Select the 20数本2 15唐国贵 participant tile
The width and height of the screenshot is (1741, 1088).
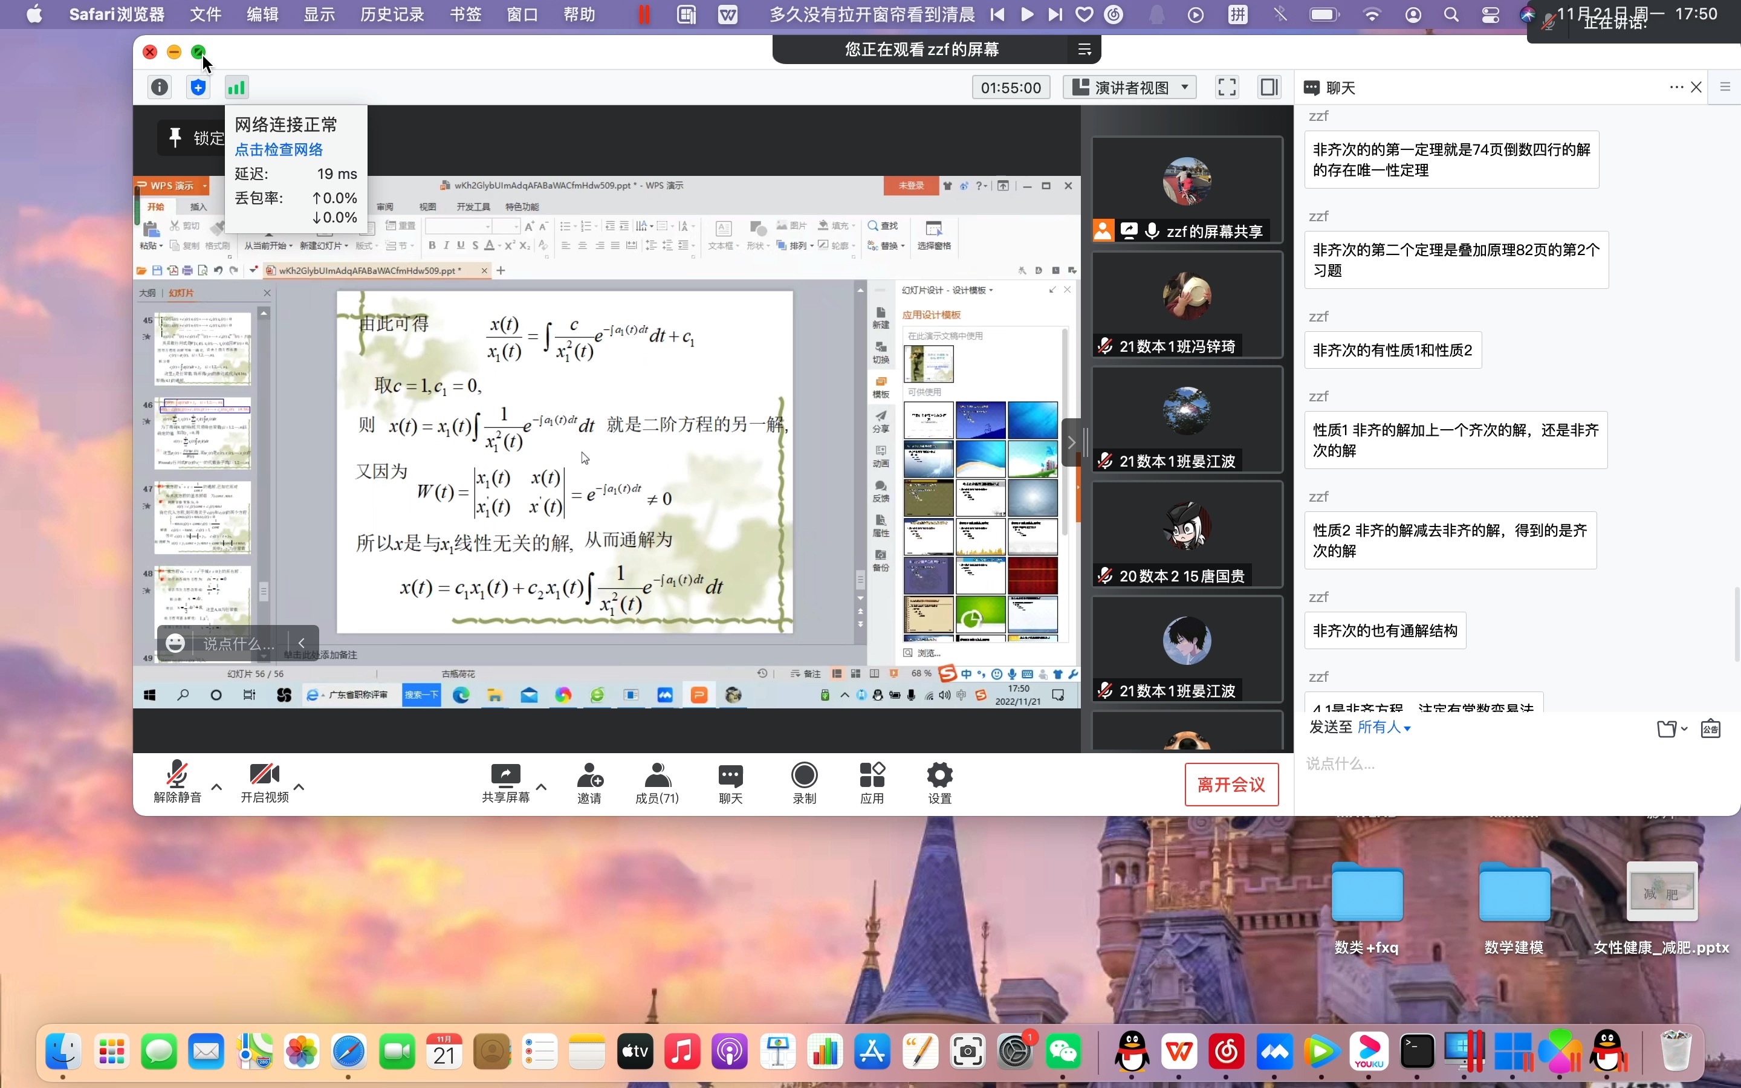coord(1187,535)
